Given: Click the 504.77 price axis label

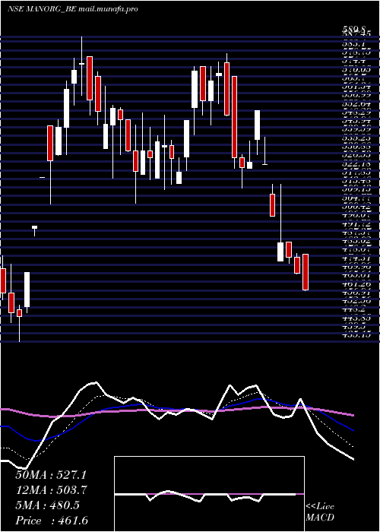Looking at the screenshot, I should (x=356, y=198).
